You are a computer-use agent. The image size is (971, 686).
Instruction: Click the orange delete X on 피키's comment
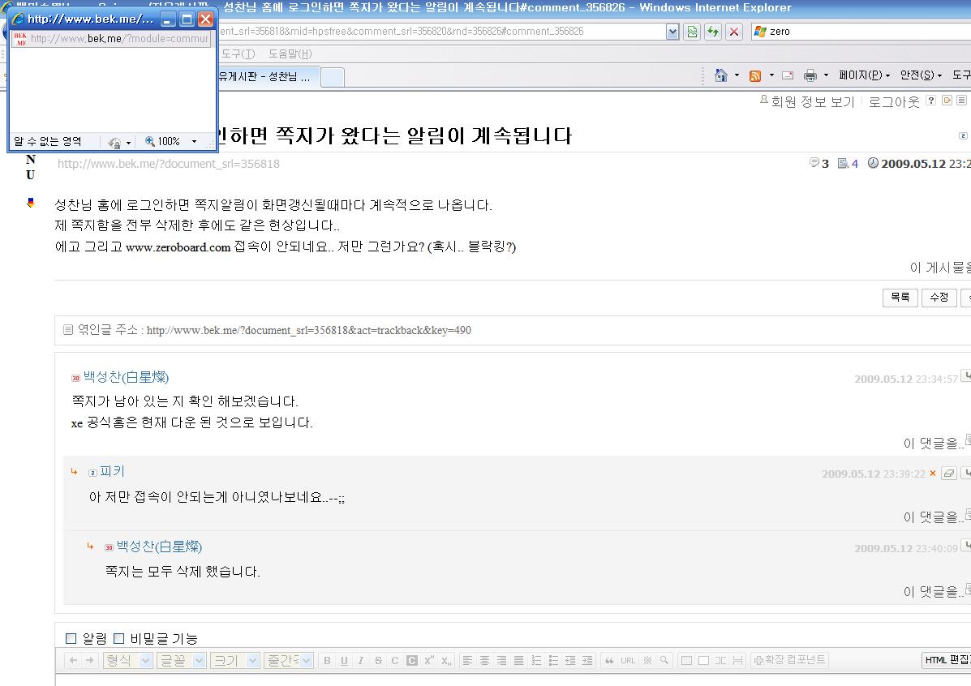pos(933,474)
